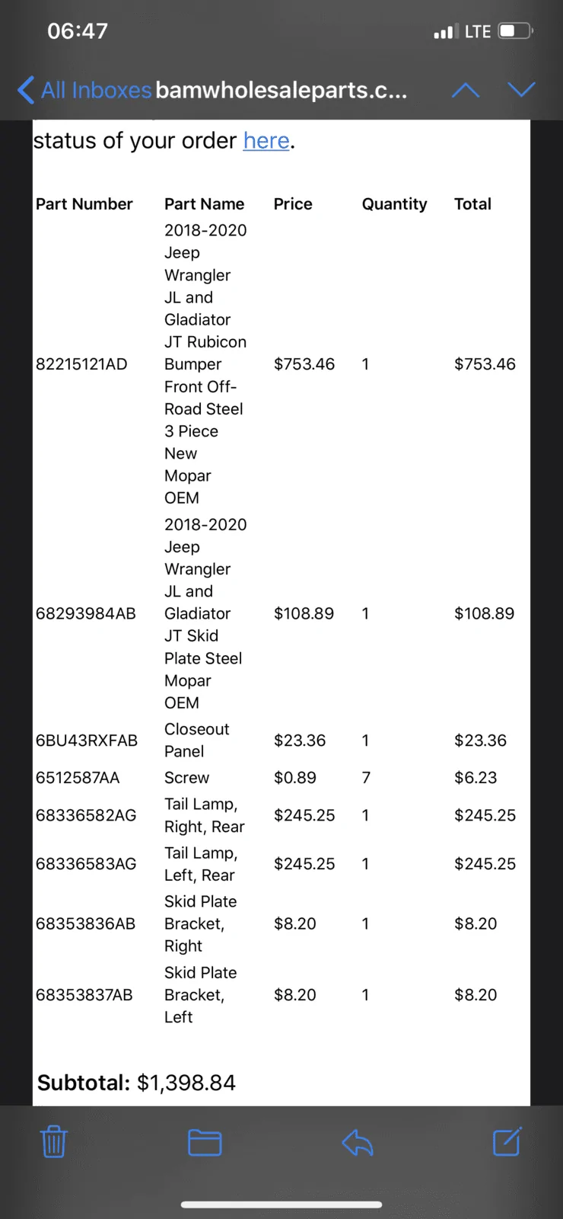Tap the Subtotal $1,398.84 line

[137, 1083]
